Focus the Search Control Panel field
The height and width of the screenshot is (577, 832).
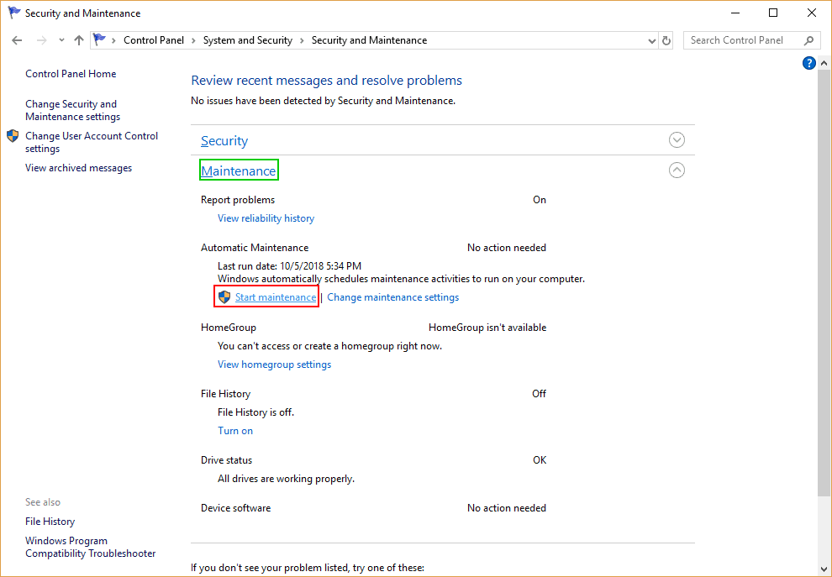click(x=745, y=40)
